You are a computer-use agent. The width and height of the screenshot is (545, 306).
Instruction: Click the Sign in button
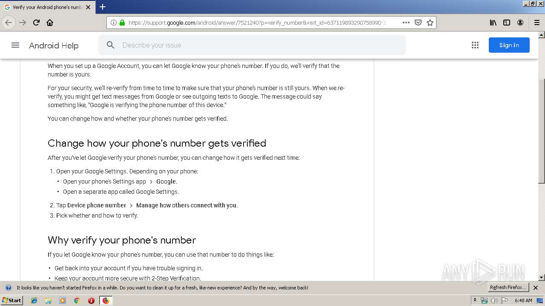[x=509, y=45]
